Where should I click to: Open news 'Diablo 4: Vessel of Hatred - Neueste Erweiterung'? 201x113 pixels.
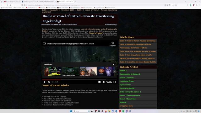[x=138, y=41]
